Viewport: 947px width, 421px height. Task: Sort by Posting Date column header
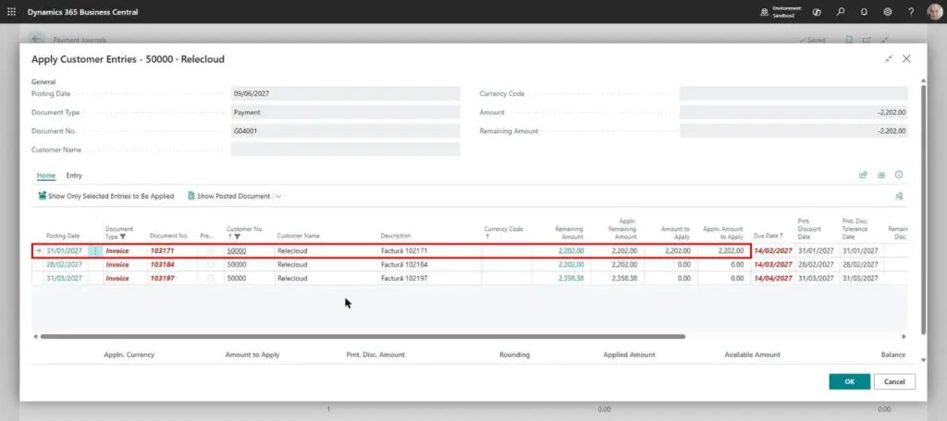63,235
